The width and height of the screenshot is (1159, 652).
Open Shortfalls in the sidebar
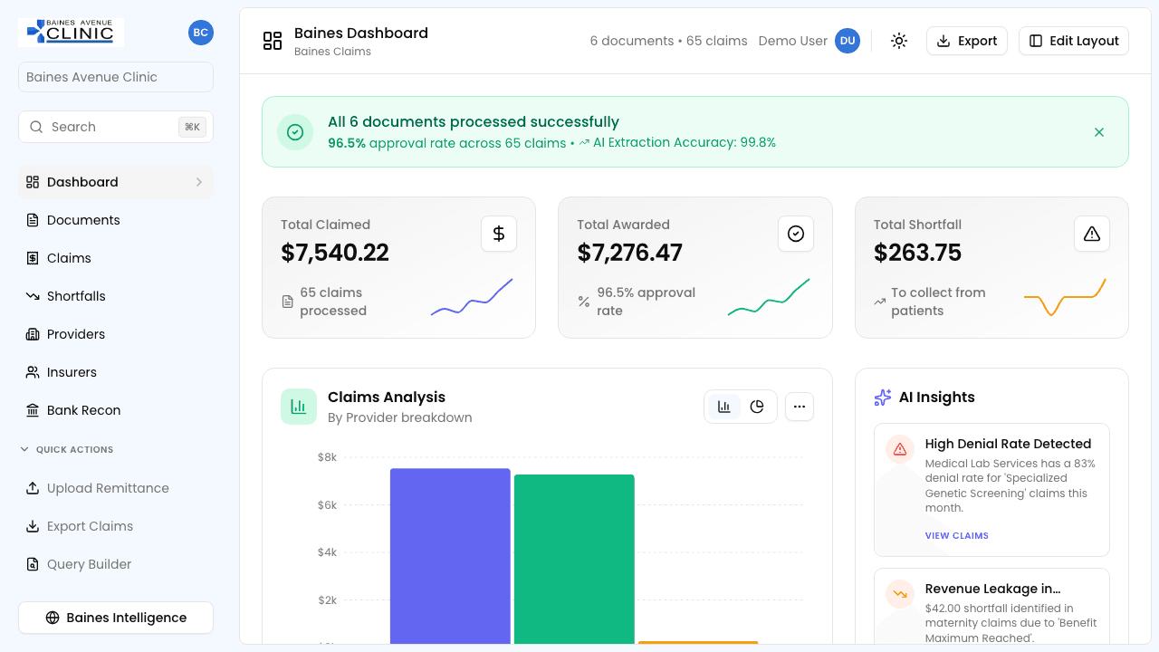click(x=76, y=296)
